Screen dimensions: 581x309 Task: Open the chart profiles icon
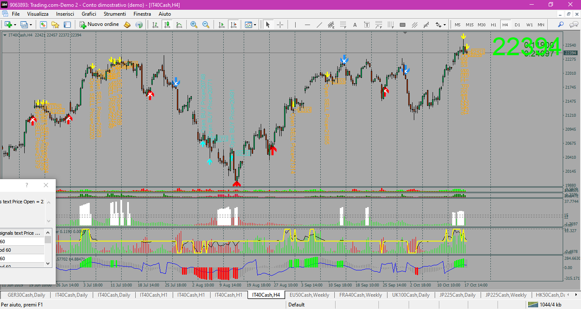pos(24,25)
